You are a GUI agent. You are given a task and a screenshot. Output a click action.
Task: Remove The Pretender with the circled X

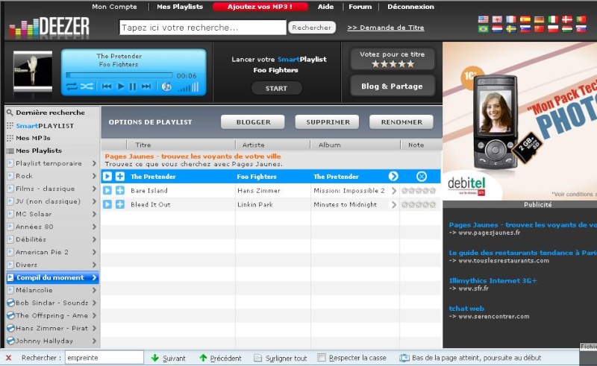pos(421,176)
